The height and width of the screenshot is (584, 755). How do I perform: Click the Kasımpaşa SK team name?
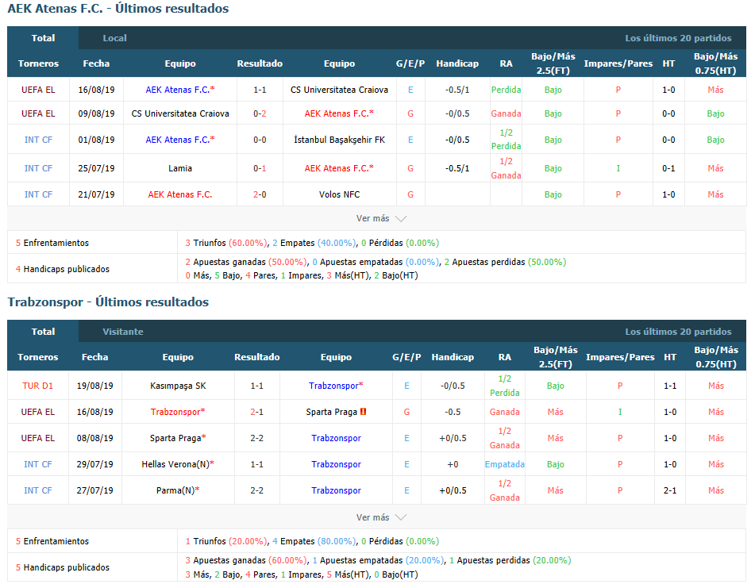[x=178, y=386]
